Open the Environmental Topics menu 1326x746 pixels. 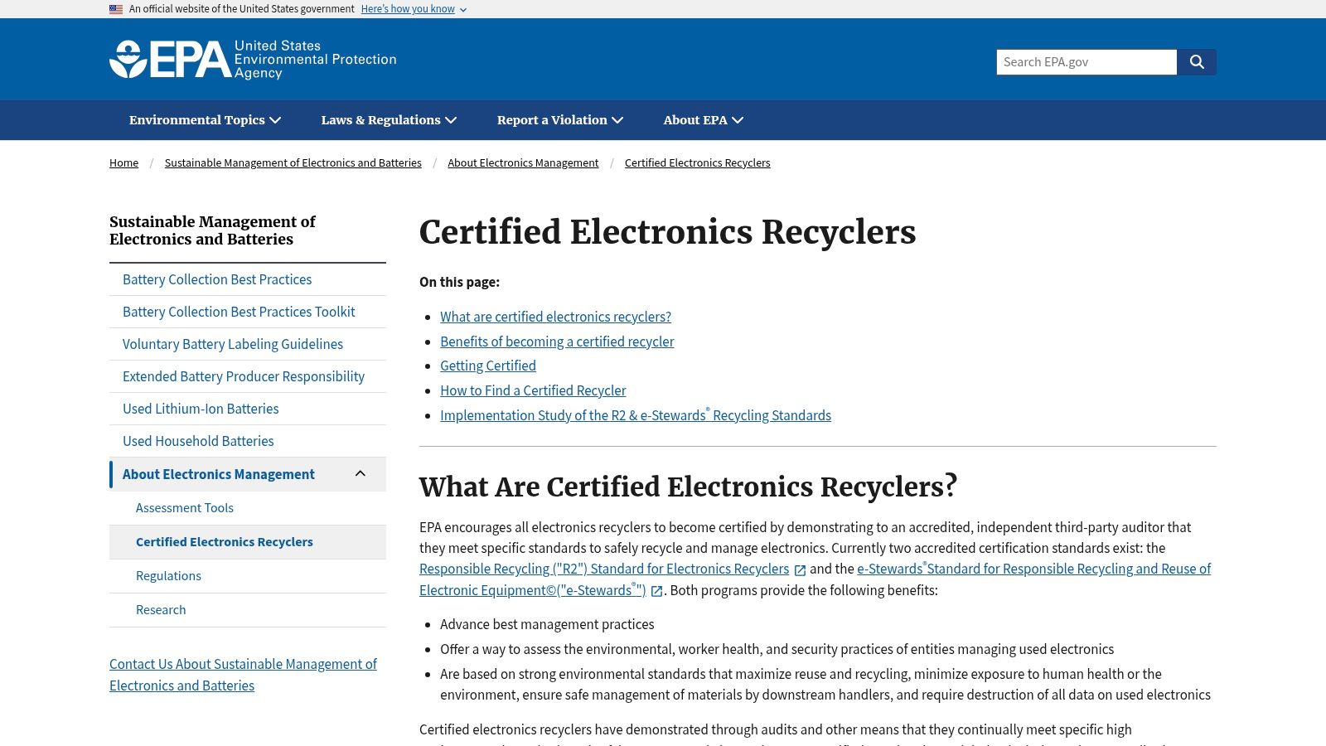coord(205,120)
